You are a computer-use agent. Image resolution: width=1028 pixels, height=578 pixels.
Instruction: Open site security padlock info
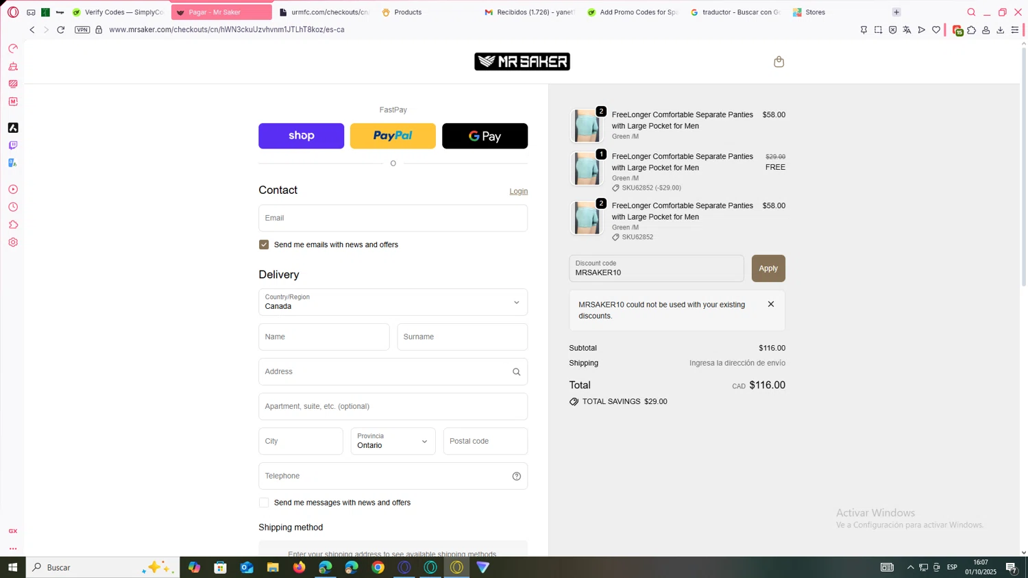tap(99, 30)
